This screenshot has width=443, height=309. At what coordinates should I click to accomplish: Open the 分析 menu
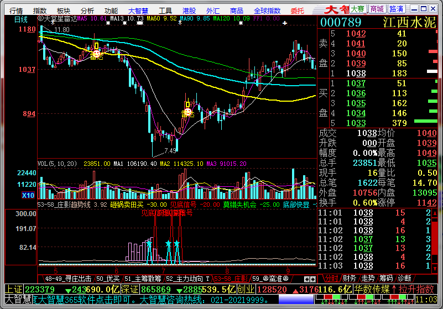point(87,11)
